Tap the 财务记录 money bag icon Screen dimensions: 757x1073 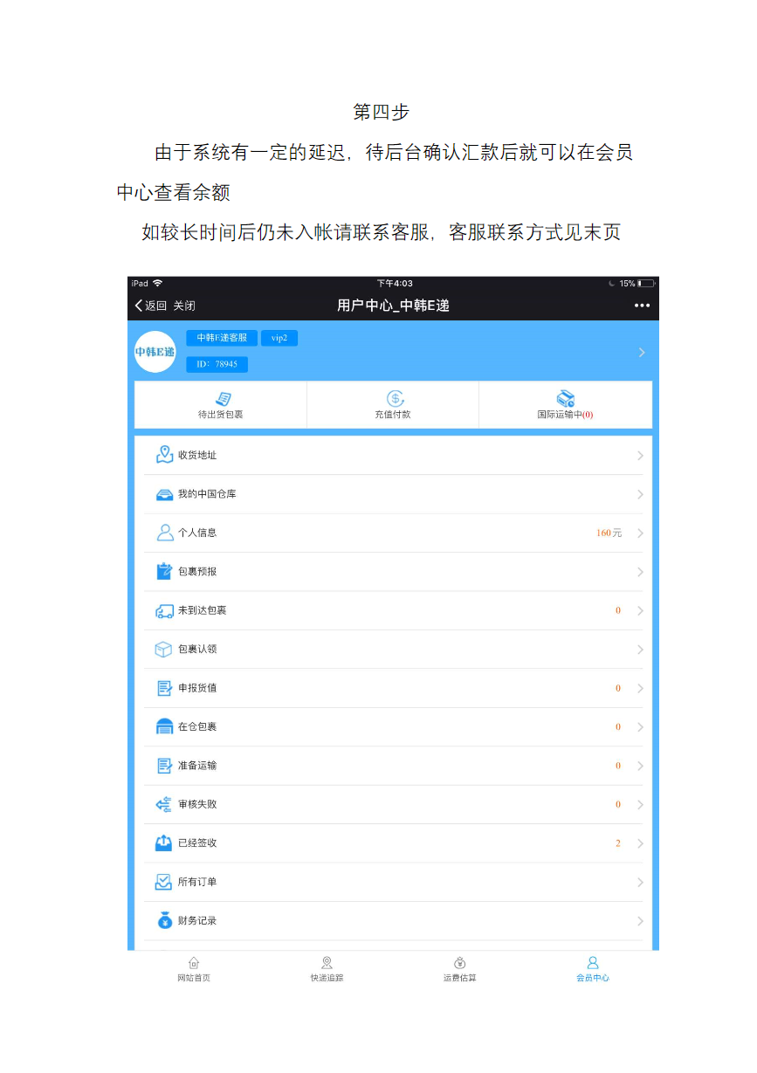point(164,920)
